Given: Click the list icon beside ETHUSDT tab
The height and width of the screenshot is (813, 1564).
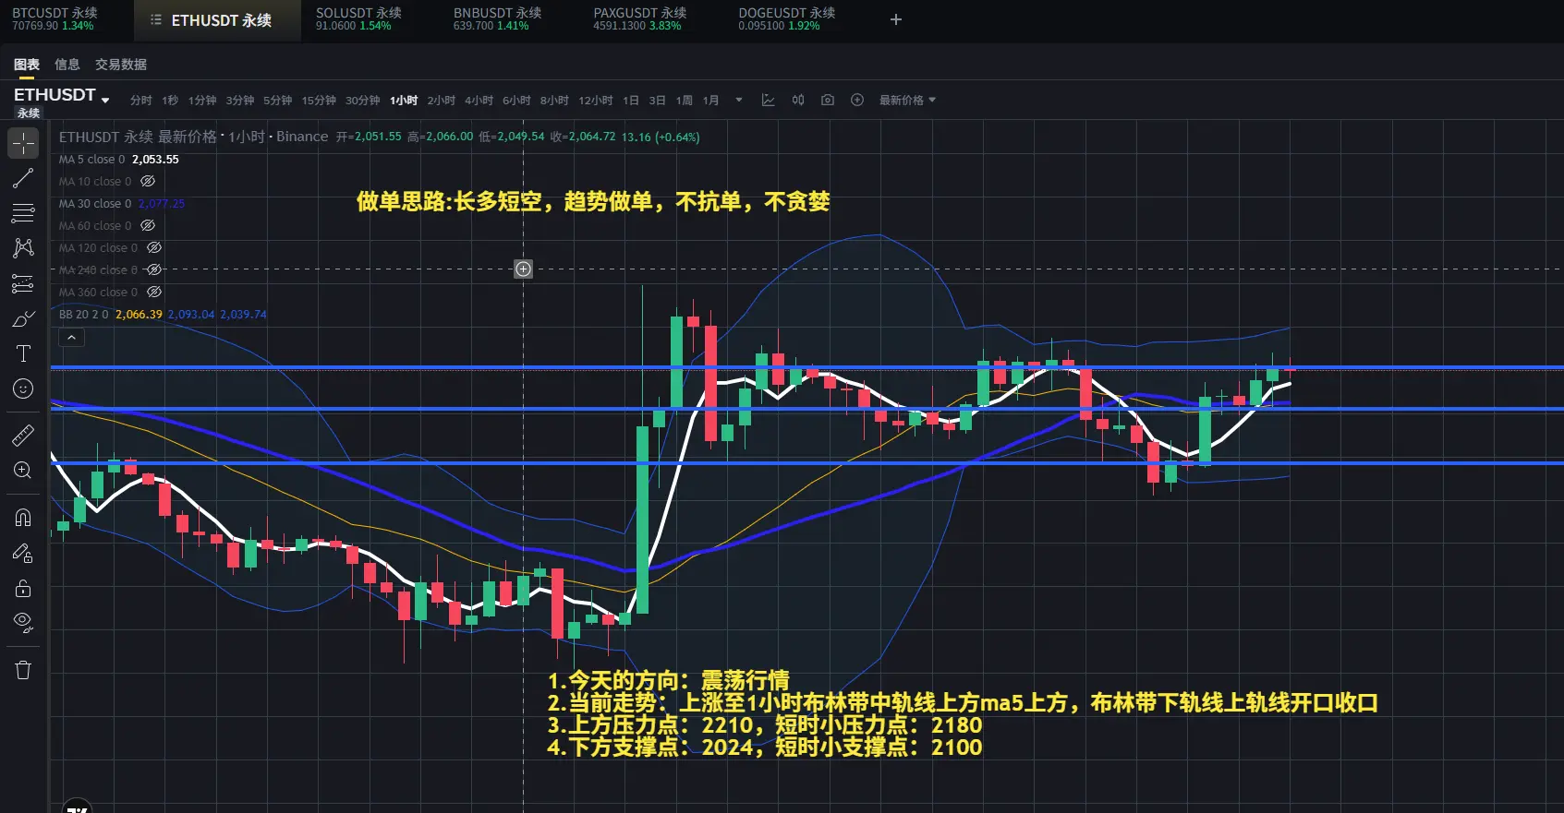Looking at the screenshot, I should (156, 19).
